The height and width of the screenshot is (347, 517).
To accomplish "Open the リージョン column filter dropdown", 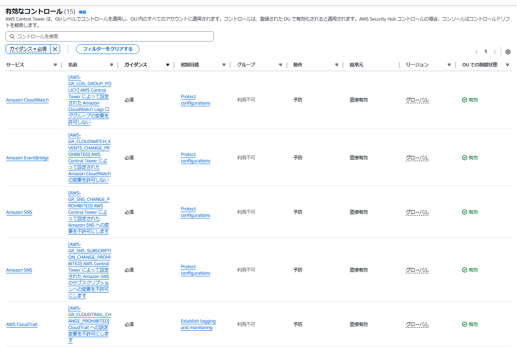I will (449, 65).
